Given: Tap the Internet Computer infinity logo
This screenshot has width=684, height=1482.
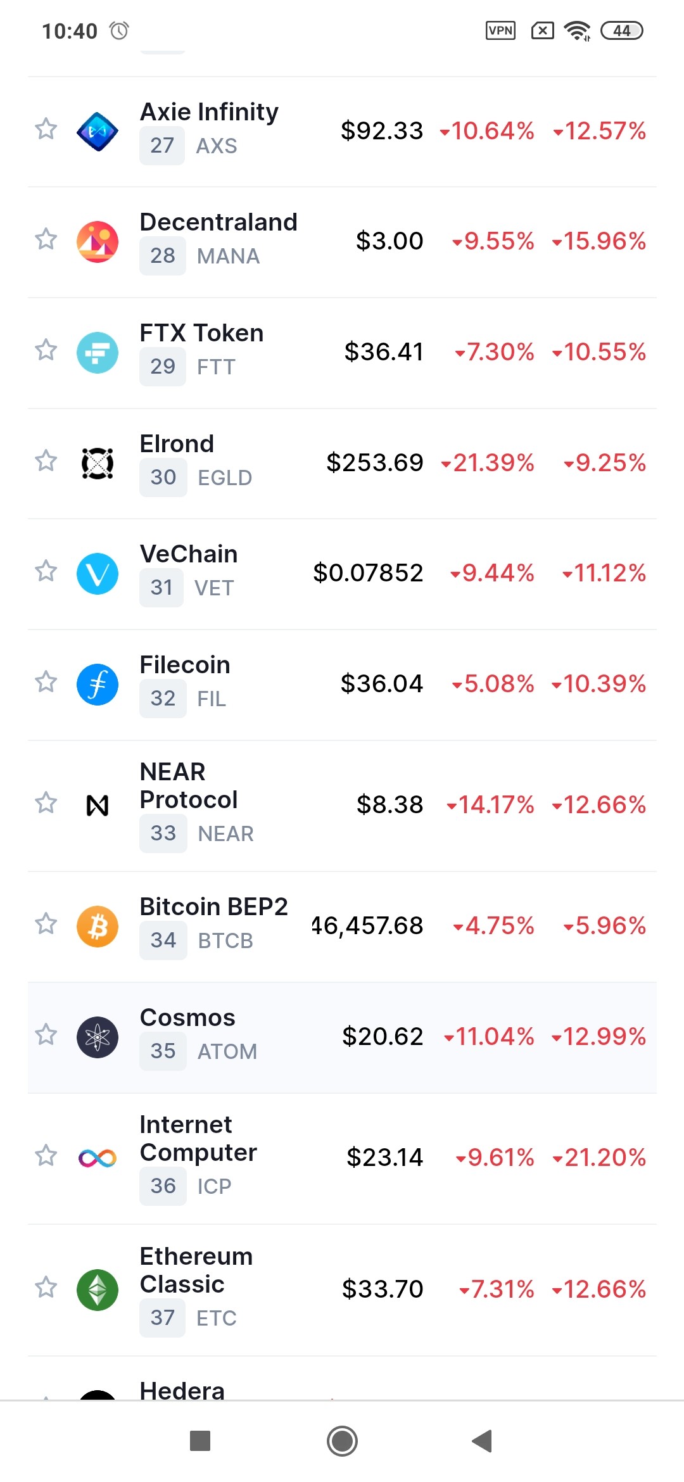Looking at the screenshot, I should [97, 1158].
